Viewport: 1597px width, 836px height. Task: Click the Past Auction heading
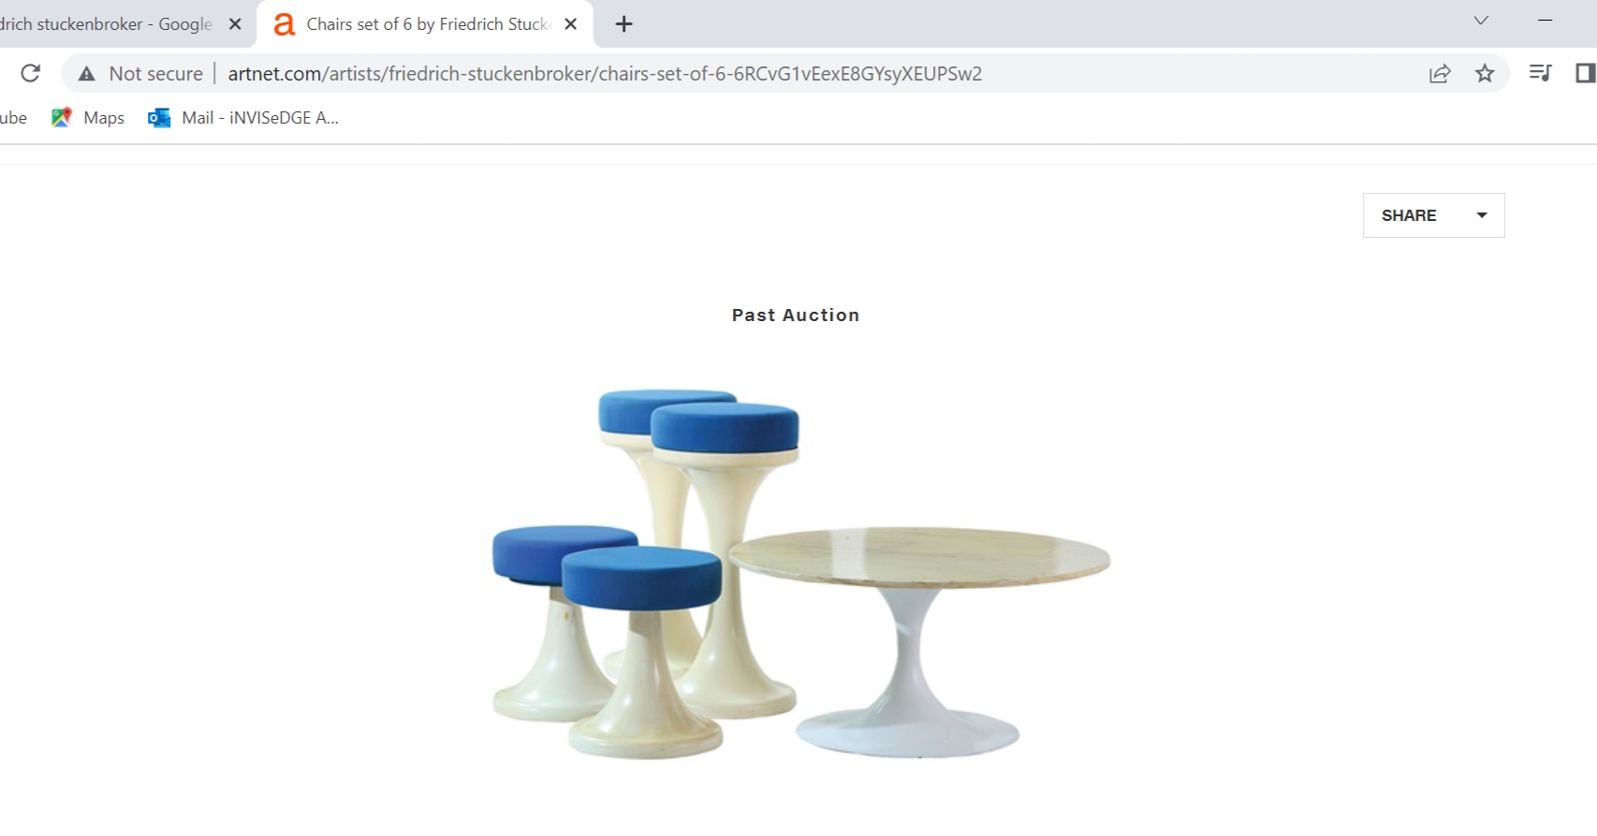click(x=796, y=315)
